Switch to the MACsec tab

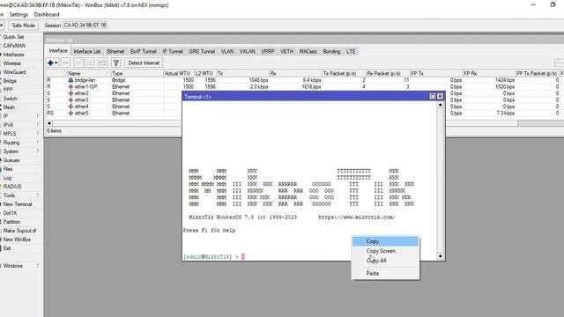pyautogui.click(x=308, y=51)
